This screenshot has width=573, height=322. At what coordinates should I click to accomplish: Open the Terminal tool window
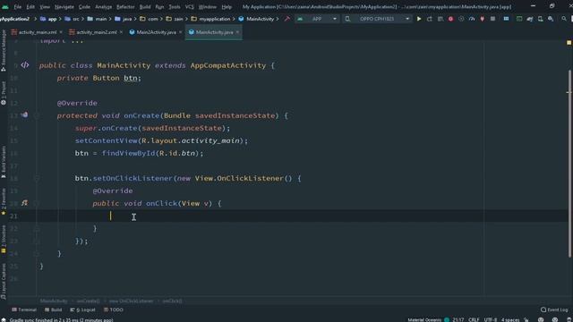tap(24, 309)
